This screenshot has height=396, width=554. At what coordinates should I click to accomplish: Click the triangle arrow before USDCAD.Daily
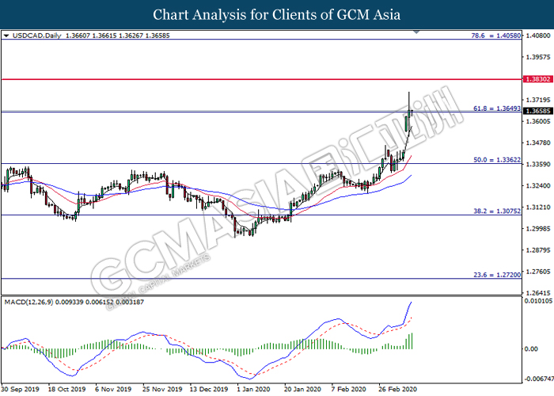6,36
